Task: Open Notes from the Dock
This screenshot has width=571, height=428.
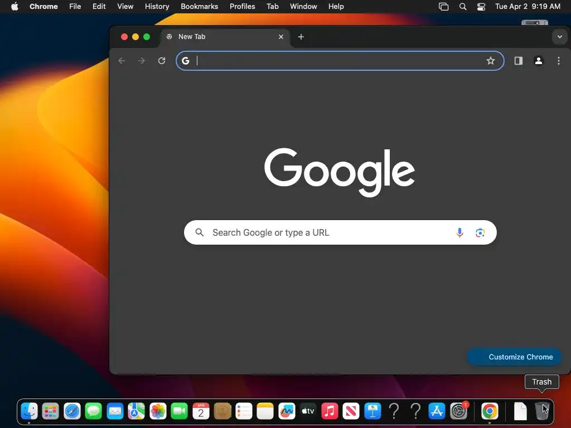Action: [265, 411]
